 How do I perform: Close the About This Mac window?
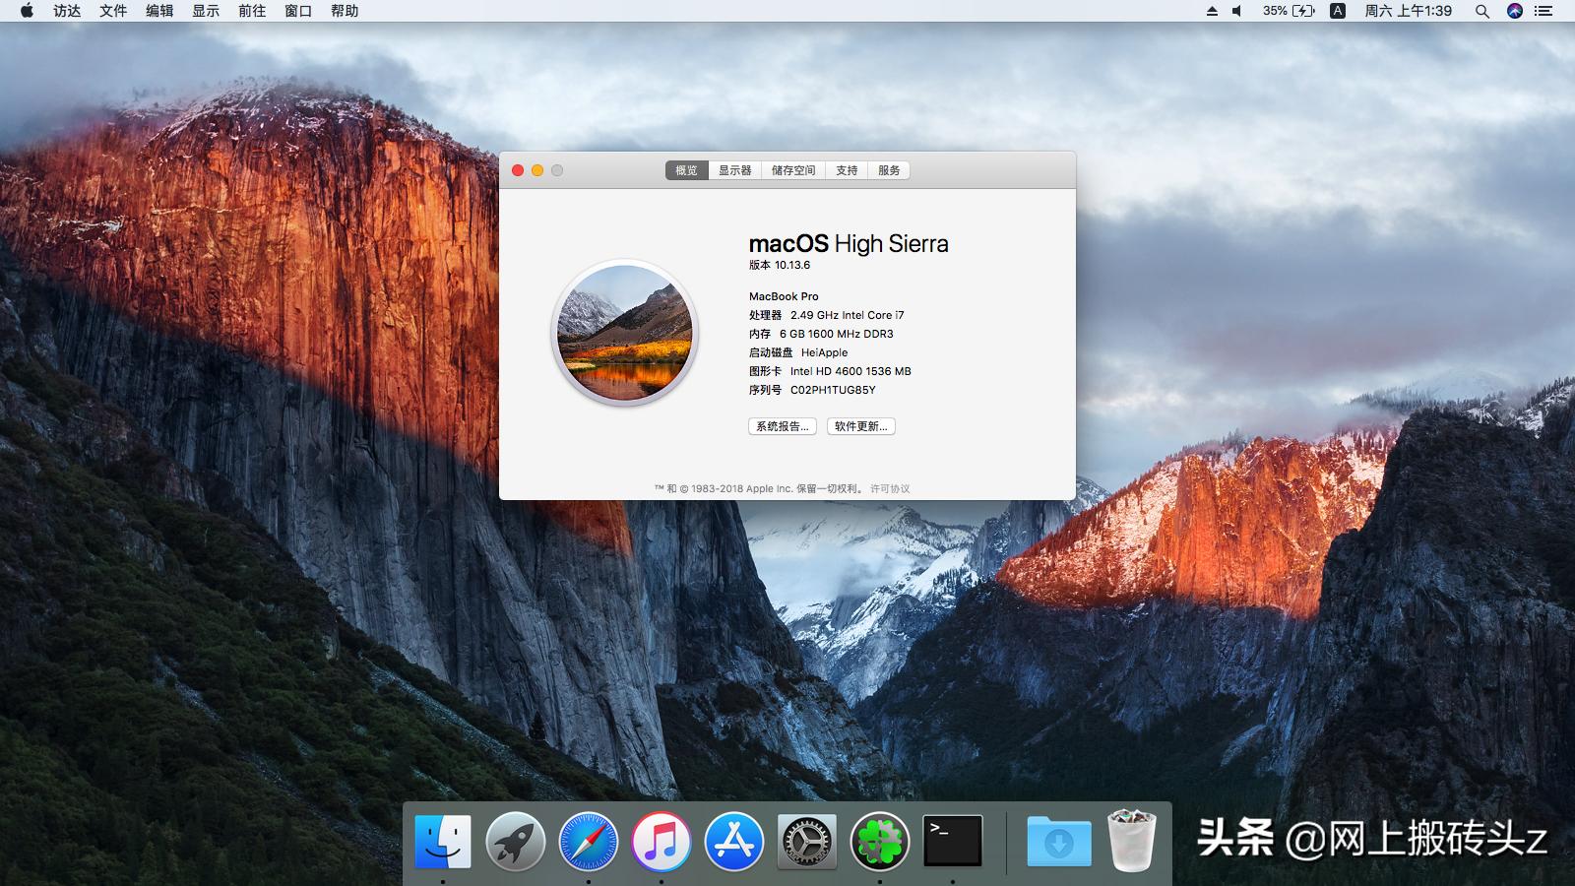pyautogui.click(x=518, y=170)
